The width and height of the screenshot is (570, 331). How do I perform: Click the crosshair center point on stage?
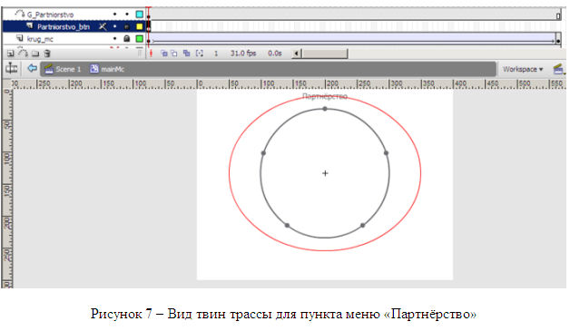(x=325, y=173)
